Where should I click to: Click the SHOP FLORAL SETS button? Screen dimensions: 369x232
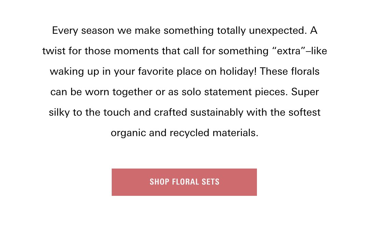(x=184, y=182)
